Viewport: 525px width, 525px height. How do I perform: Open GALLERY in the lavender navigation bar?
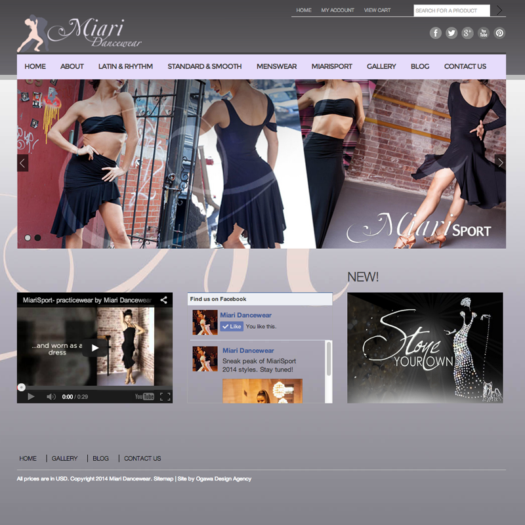point(381,66)
